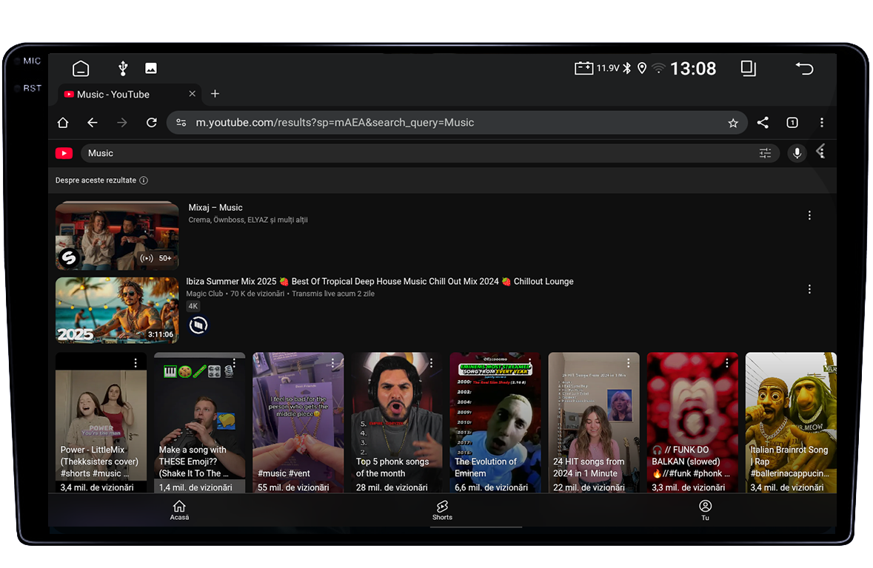Bookmark this page with star icon

coord(733,123)
